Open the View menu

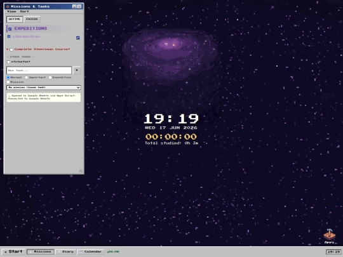click(x=11, y=11)
